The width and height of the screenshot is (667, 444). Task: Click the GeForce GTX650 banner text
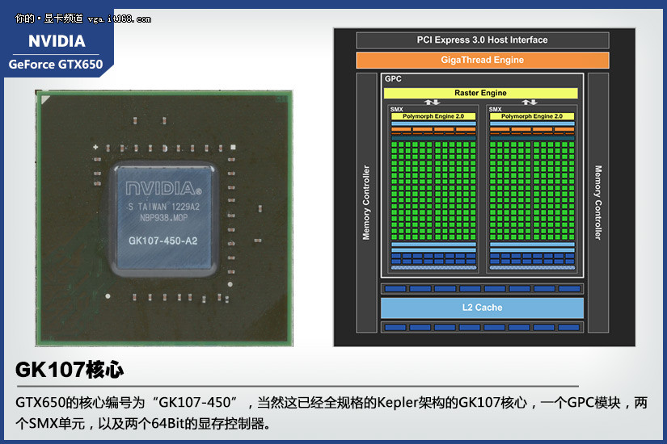(56, 64)
